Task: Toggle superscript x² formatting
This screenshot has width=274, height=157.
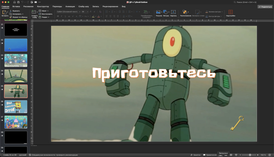Action: coord(73,16)
